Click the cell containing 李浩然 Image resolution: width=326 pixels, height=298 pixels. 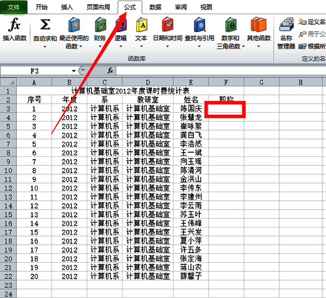pos(191,144)
